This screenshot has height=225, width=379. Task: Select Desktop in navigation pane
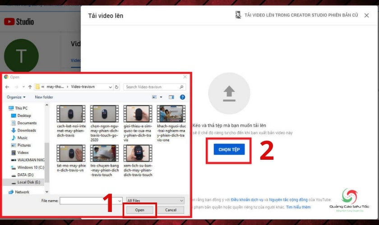pyautogui.click(x=21, y=116)
